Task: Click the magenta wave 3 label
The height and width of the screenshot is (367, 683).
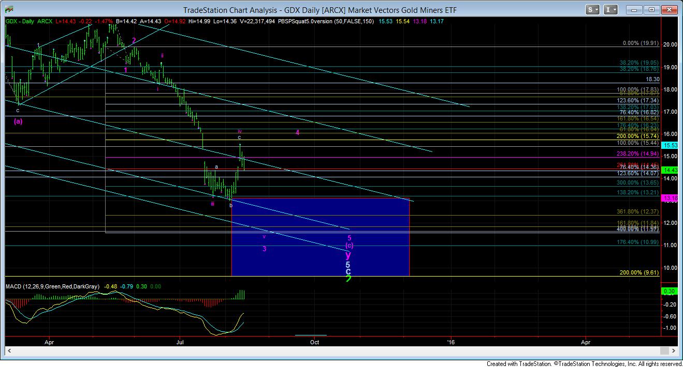Action: [264, 249]
